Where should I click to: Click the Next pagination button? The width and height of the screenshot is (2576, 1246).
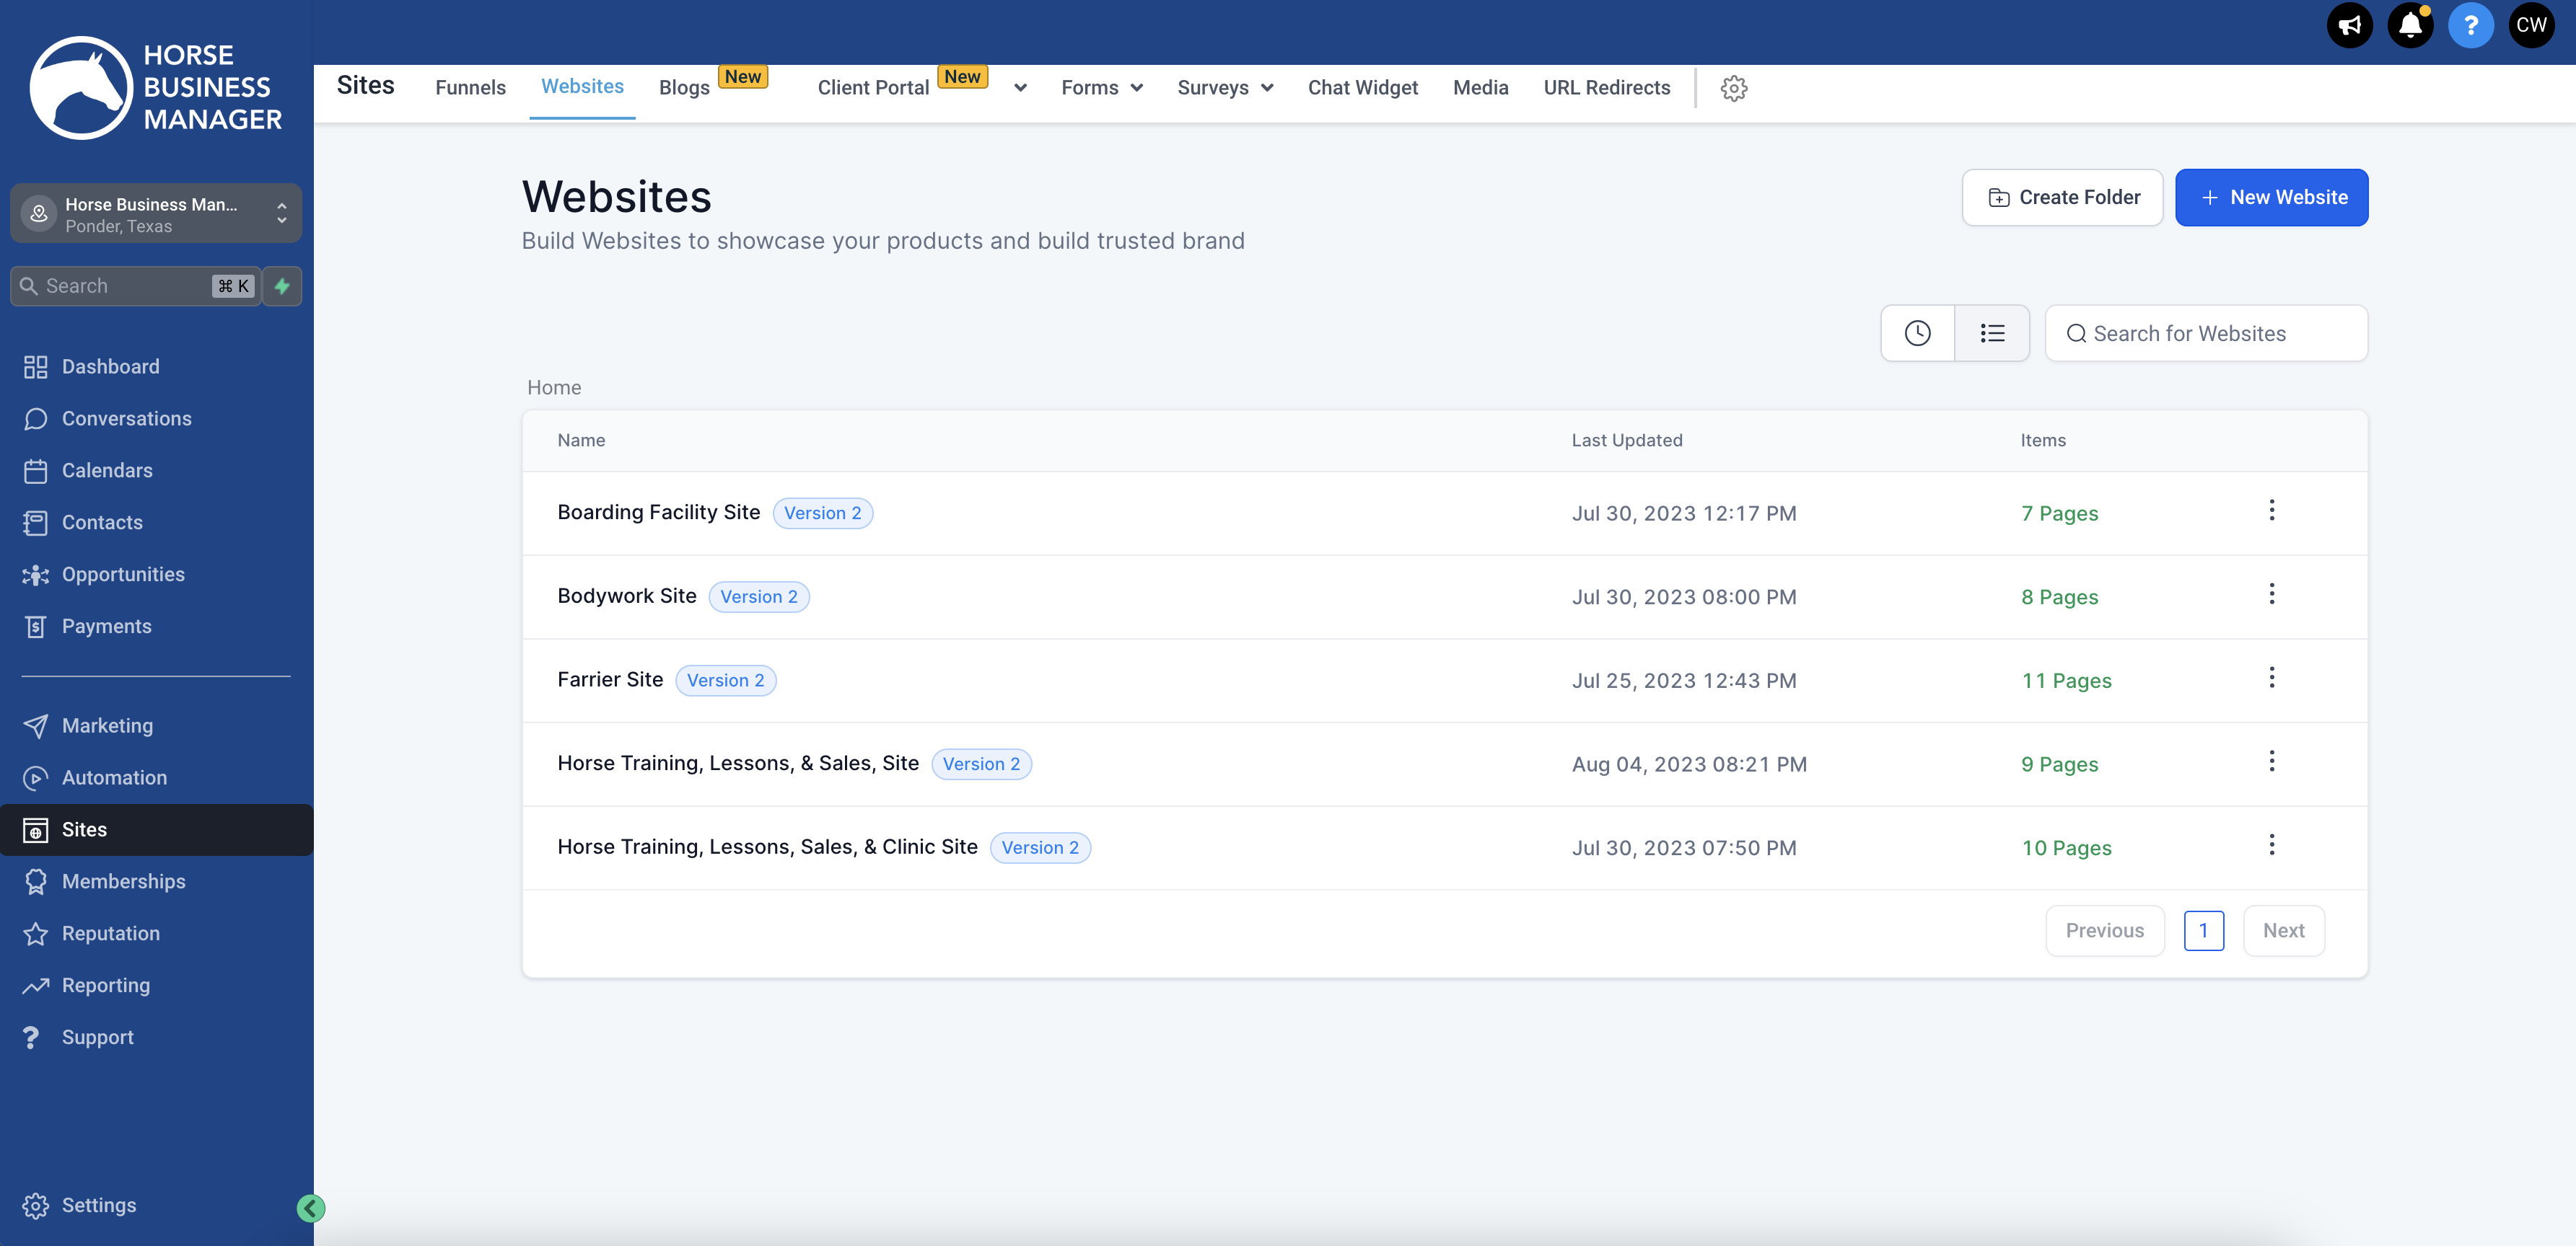point(2283,930)
